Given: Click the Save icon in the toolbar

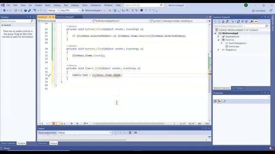Looking at the screenshot, I should pos(25,10).
